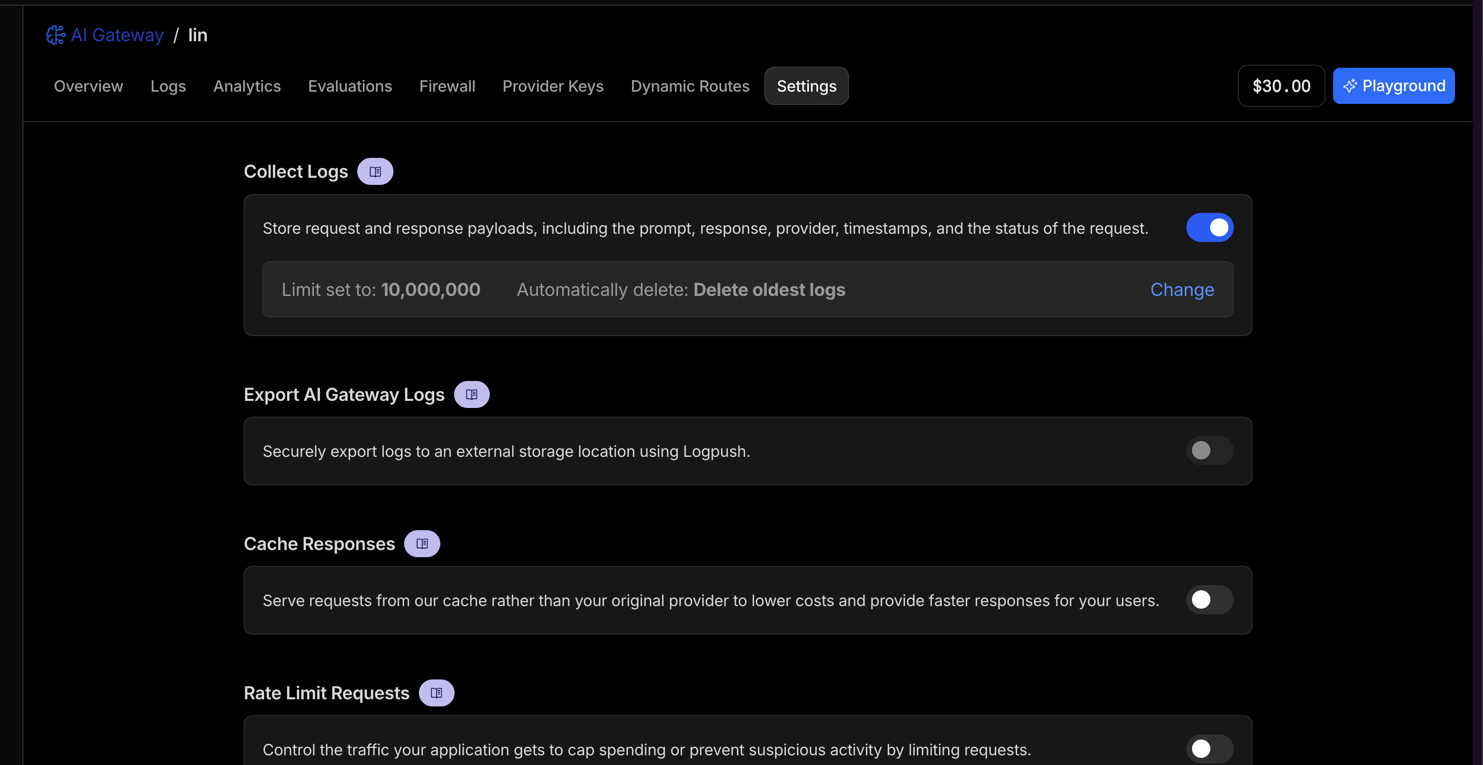Disable the Collect Logs toggle
Image resolution: width=1483 pixels, height=765 pixels.
1209,228
